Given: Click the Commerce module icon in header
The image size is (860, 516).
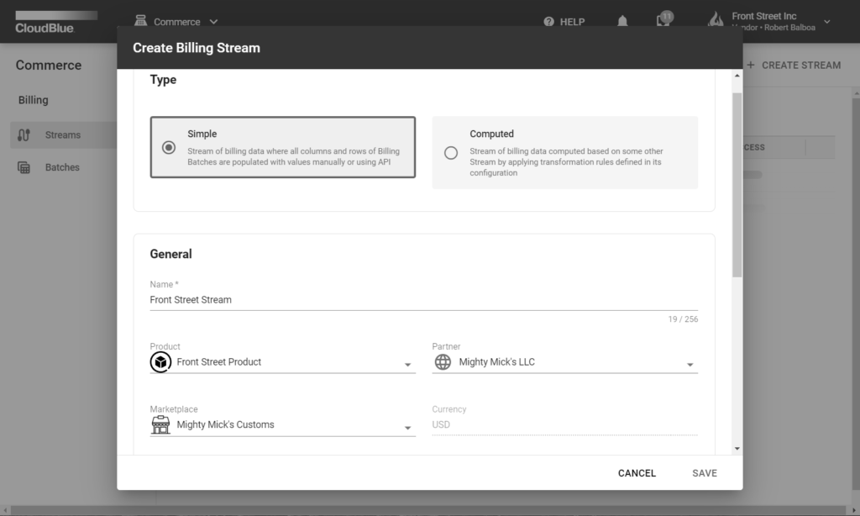Looking at the screenshot, I should coord(140,21).
